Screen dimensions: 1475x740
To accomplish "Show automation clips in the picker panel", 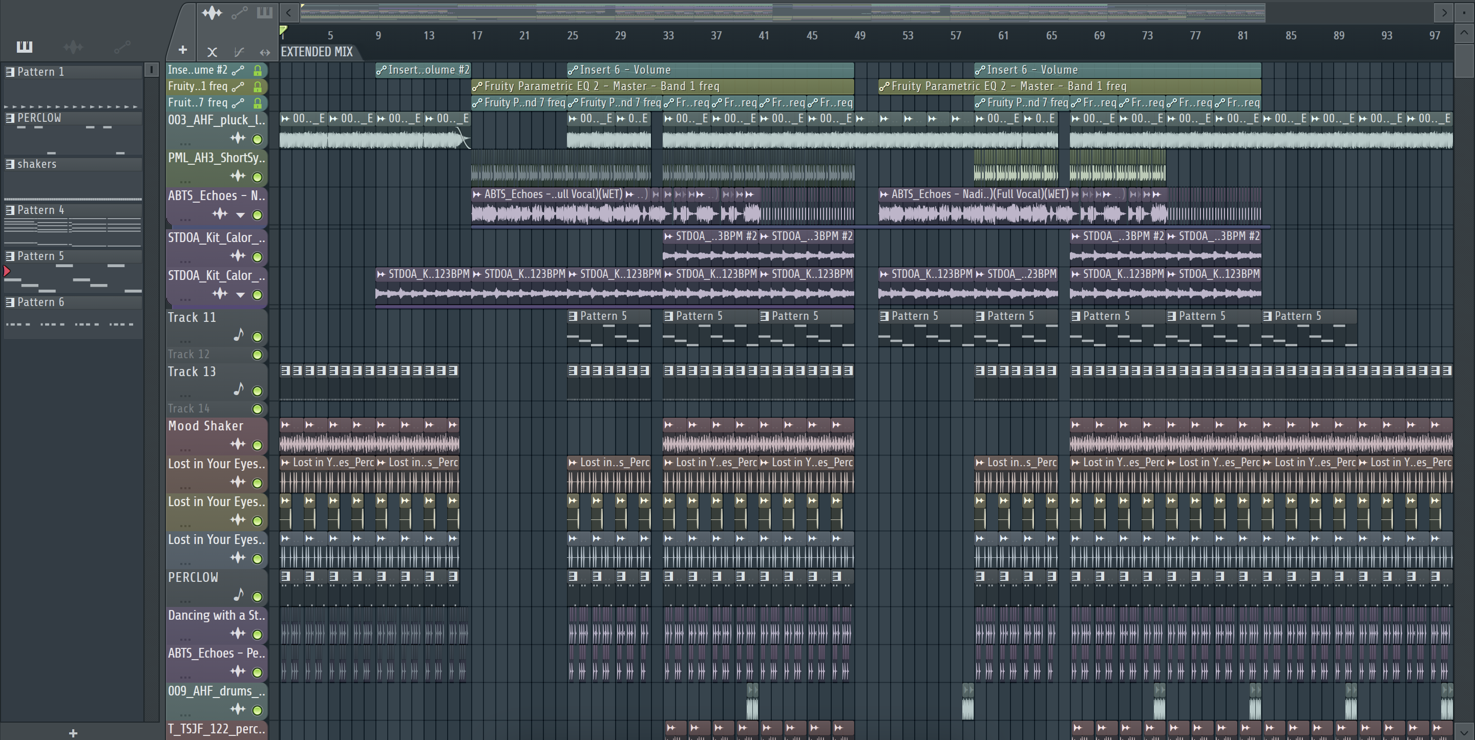I will (x=122, y=47).
